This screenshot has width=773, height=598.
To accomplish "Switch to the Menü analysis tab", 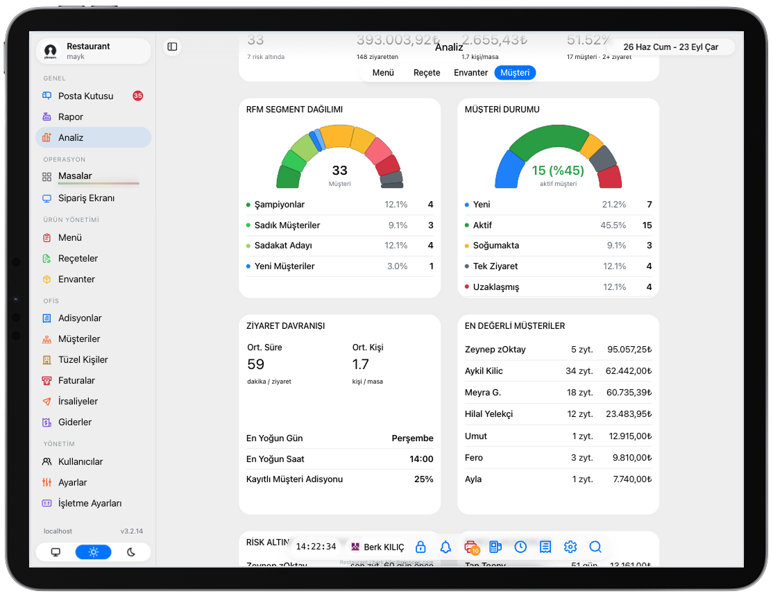I will click(x=383, y=72).
